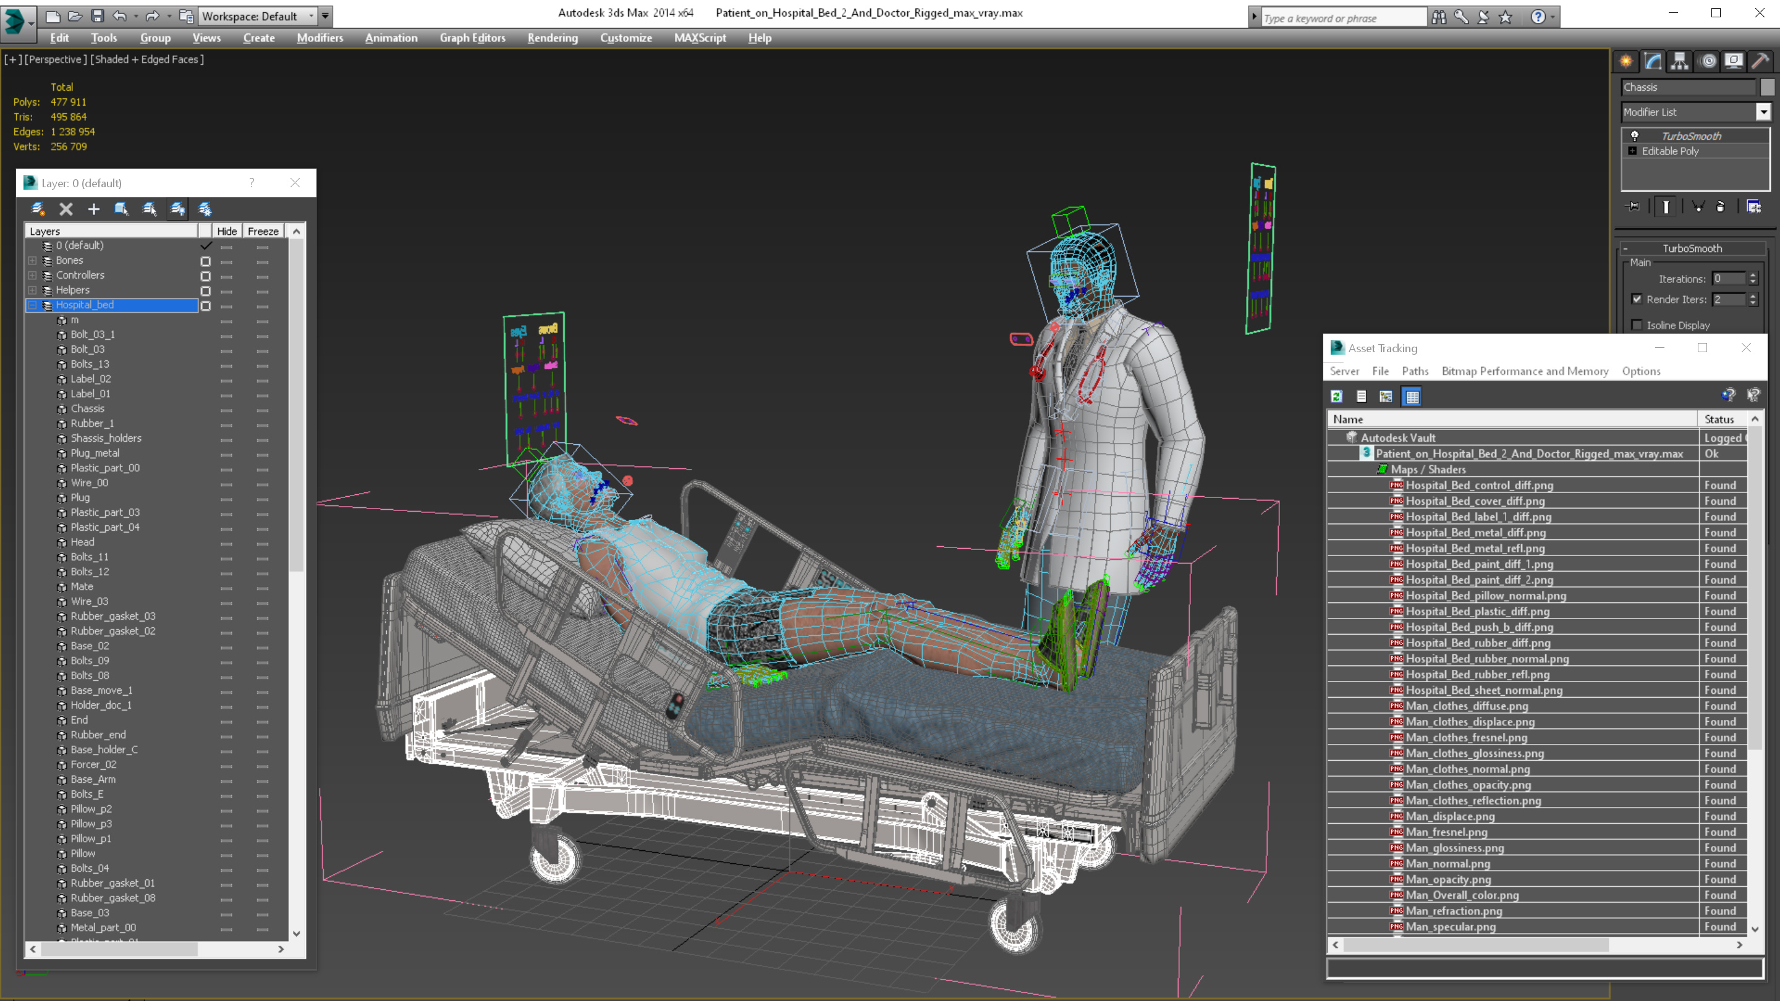Collapse the Hospital_bed layer node
This screenshot has width=1780, height=1001.
click(x=32, y=305)
